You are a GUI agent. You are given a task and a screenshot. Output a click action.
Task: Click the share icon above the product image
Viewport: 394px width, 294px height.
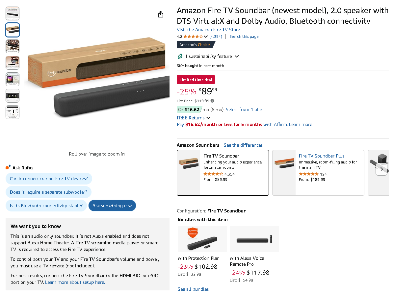pyautogui.click(x=160, y=14)
